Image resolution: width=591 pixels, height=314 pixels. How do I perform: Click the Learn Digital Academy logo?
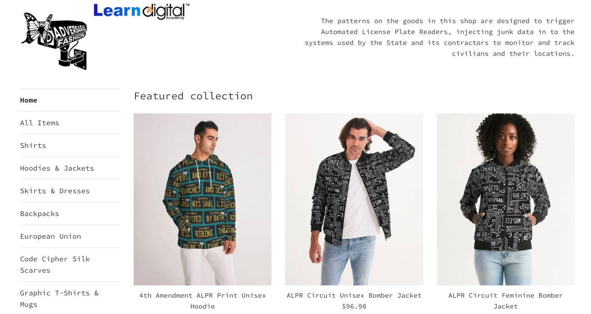point(141,11)
